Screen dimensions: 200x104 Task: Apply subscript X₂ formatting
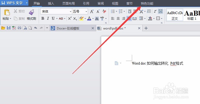(x=75, y=19)
